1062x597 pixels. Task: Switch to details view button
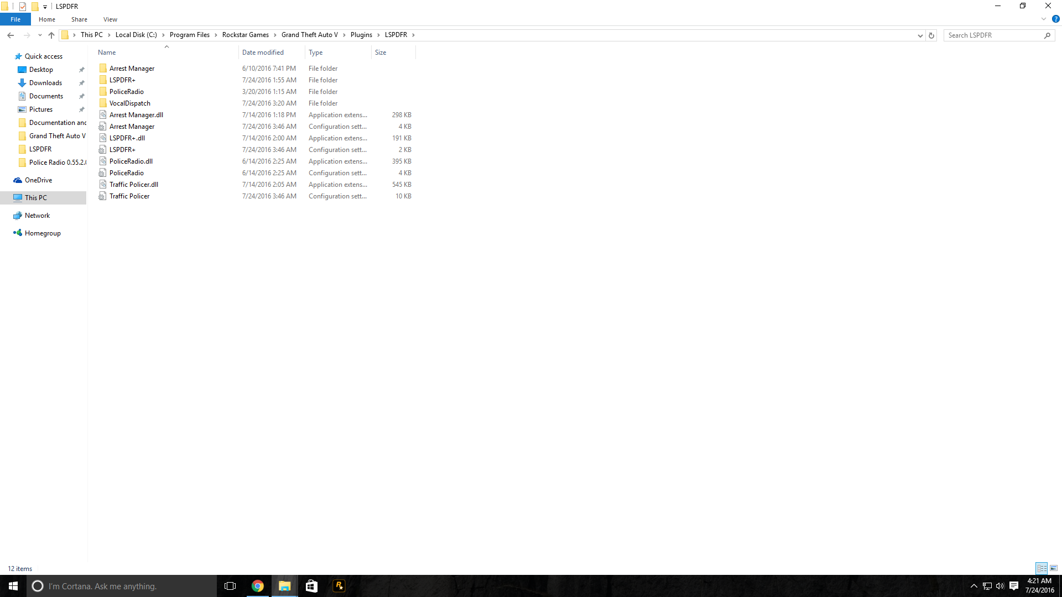pyautogui.click(x=1042, y=568)
